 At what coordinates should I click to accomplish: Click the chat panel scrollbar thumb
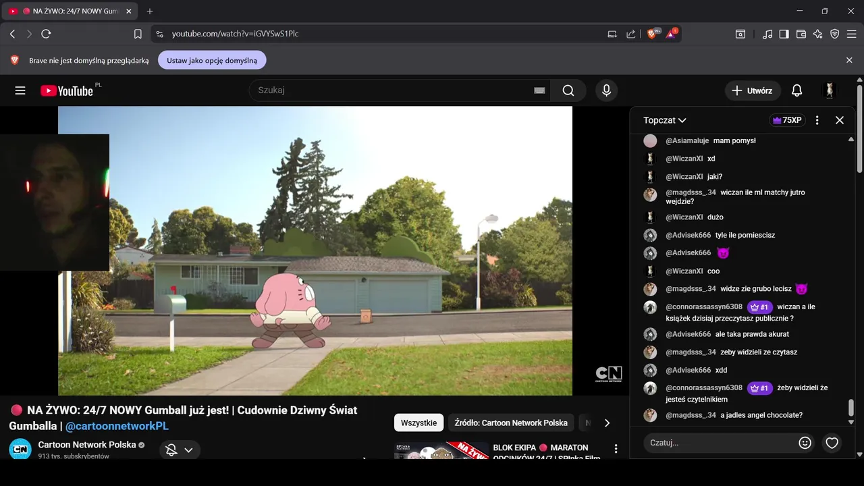[x=851, y=408]
